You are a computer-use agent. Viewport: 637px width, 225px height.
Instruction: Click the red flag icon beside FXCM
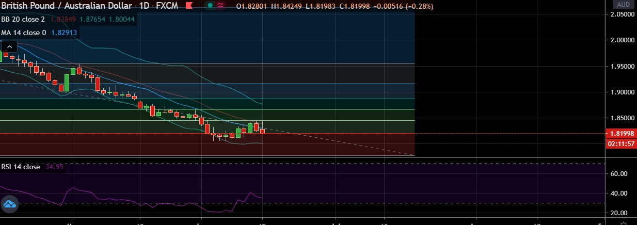189,6
